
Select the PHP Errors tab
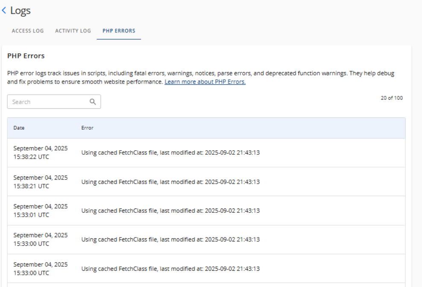(119, 31)
